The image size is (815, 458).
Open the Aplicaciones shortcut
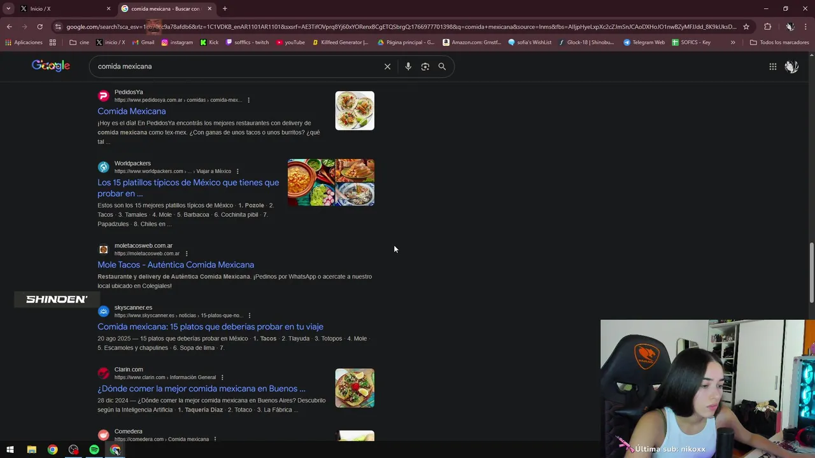24,43
